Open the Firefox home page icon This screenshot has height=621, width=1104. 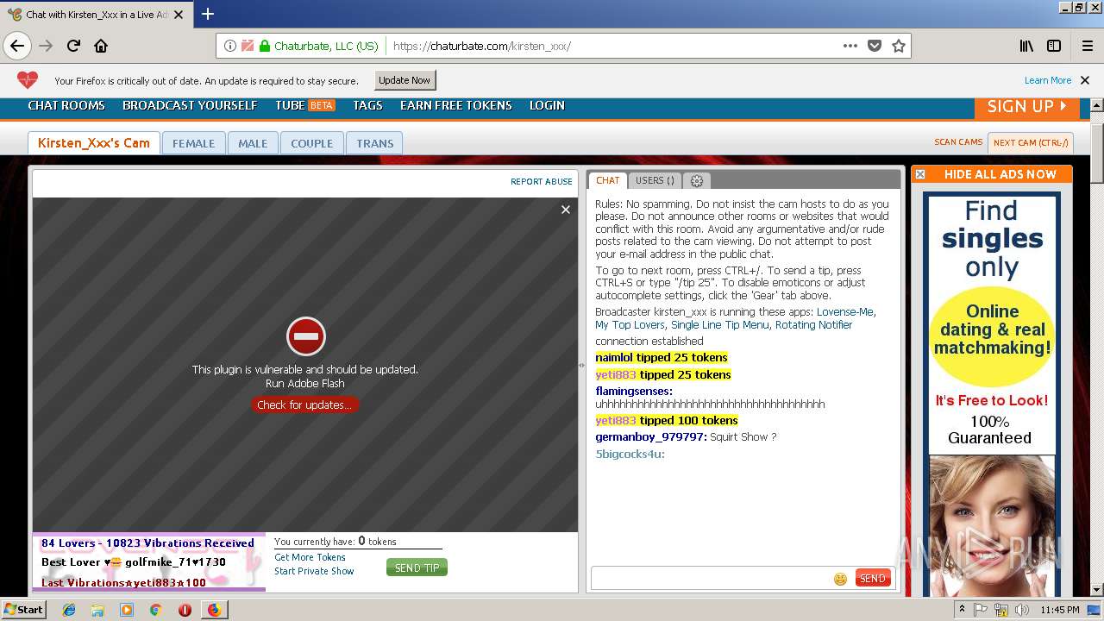(101, 46)
